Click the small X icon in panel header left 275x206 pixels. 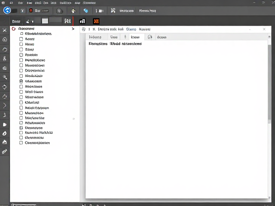pos(94,29)
